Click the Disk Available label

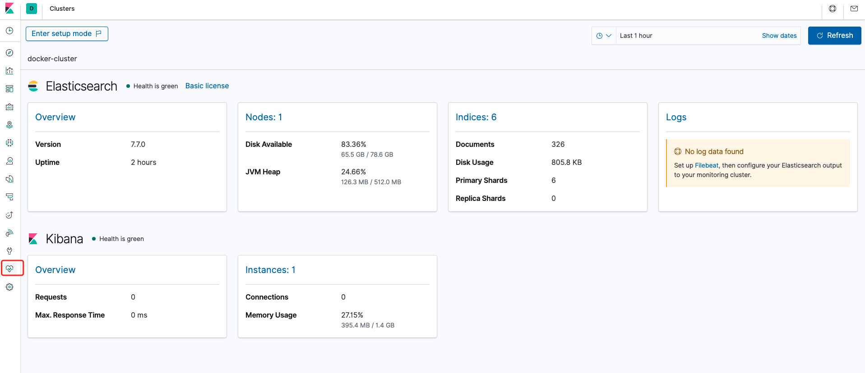pyautogui.click(x=268, y=144)
